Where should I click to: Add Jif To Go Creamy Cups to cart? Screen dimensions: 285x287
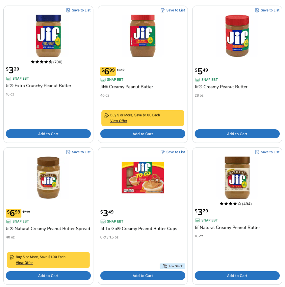pyautogui.click(x=143, y=275)
